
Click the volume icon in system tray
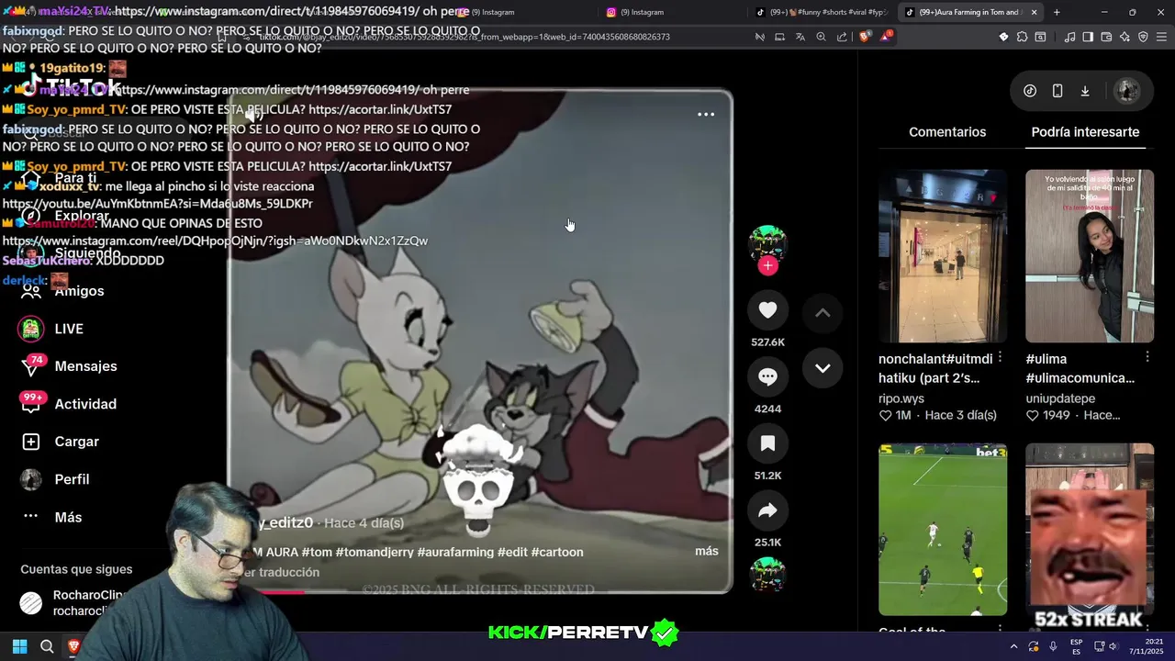click(x=1113, y=646)
